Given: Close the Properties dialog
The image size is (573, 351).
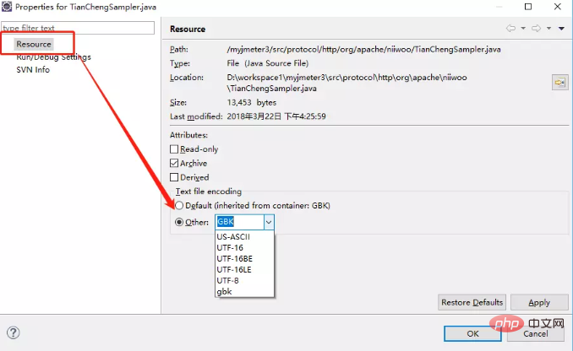Looking at the screenshot, I should [557, 7].
